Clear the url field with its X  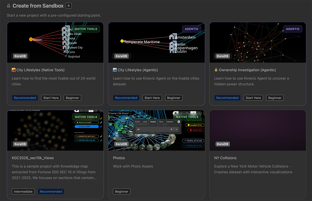coord(171,129)
